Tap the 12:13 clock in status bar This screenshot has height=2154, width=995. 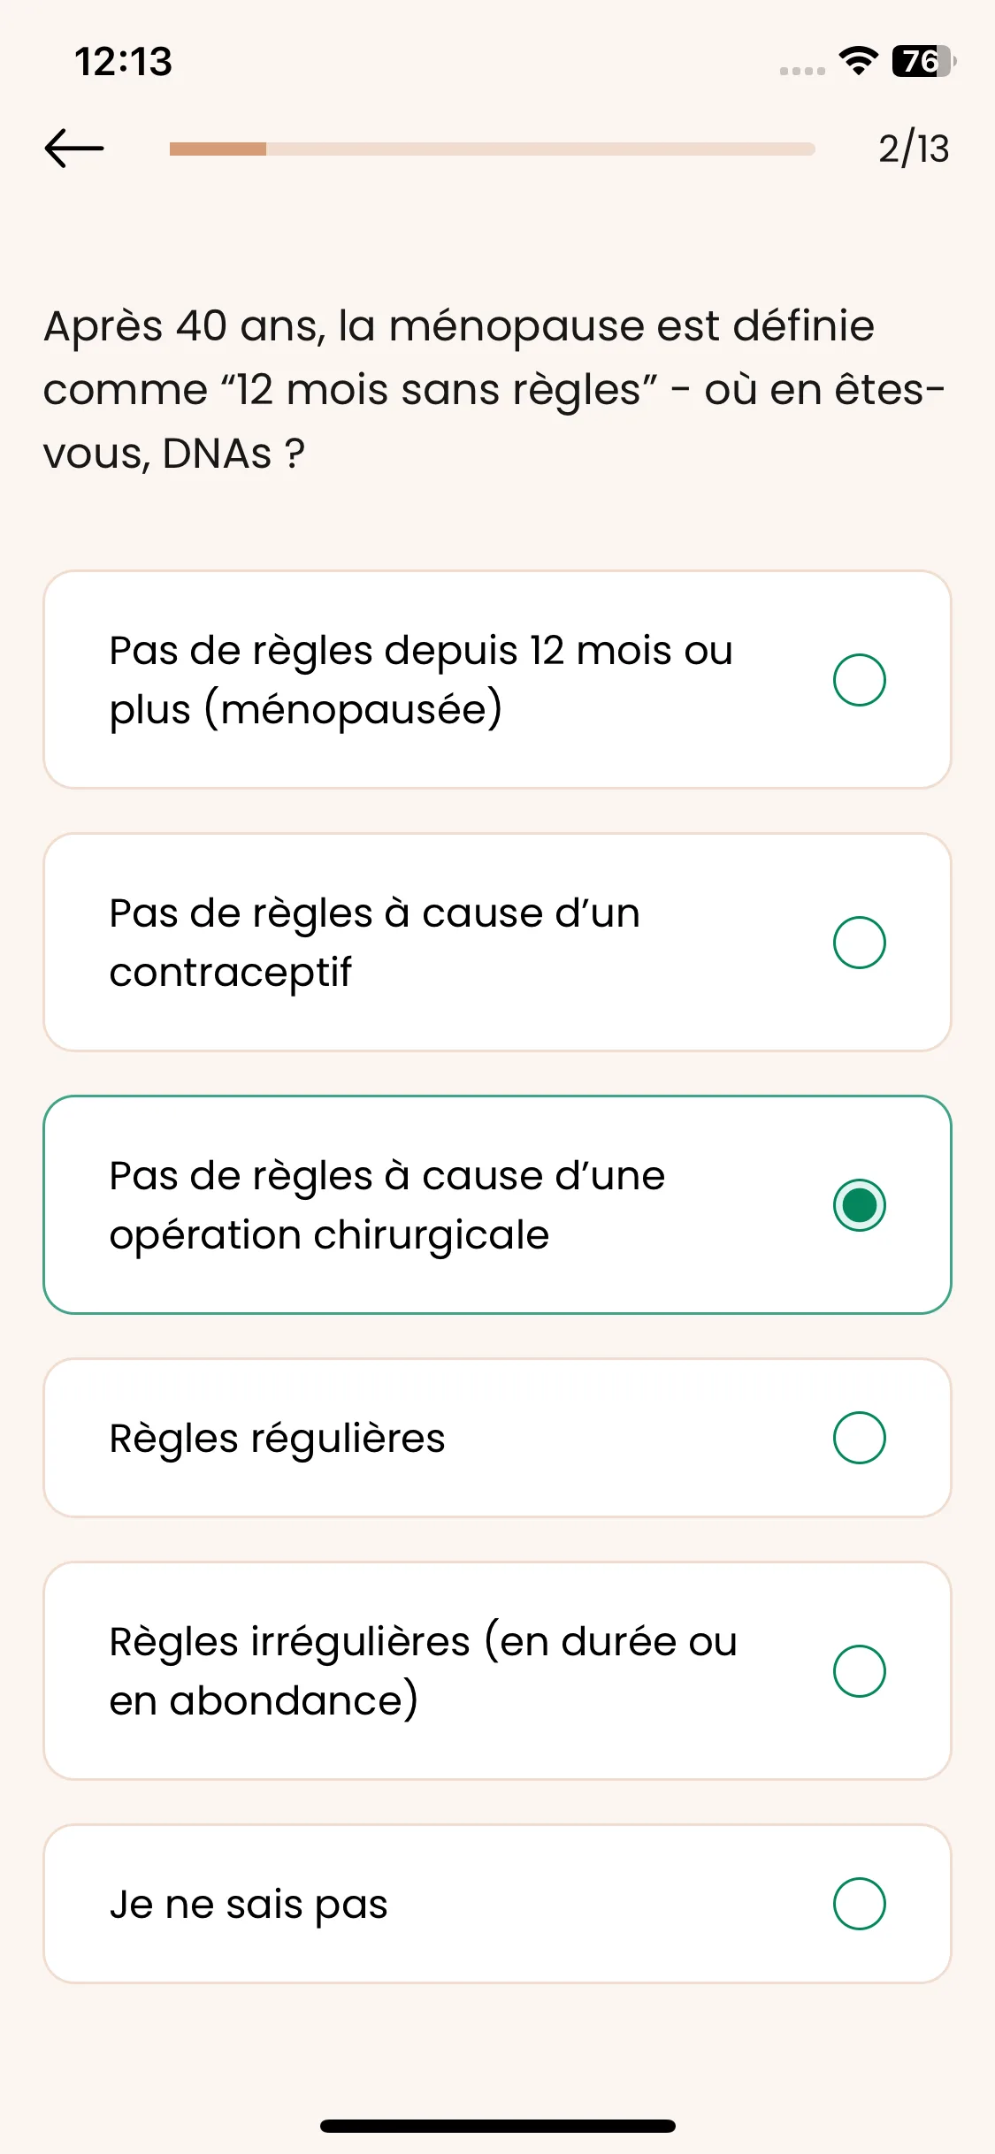[123, 62]
